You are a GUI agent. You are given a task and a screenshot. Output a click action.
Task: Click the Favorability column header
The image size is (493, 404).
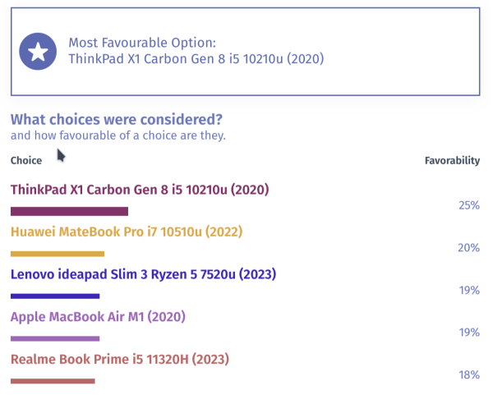click(x=452, y=160)
